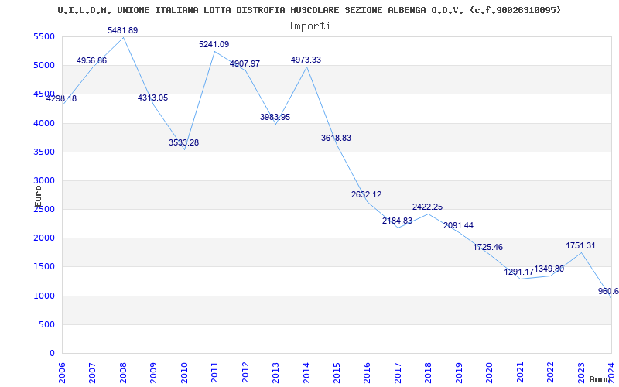The width and height of the screenshot is (619, 387).
Task: Click the y-axis value 4000
Action: point(44,123)
